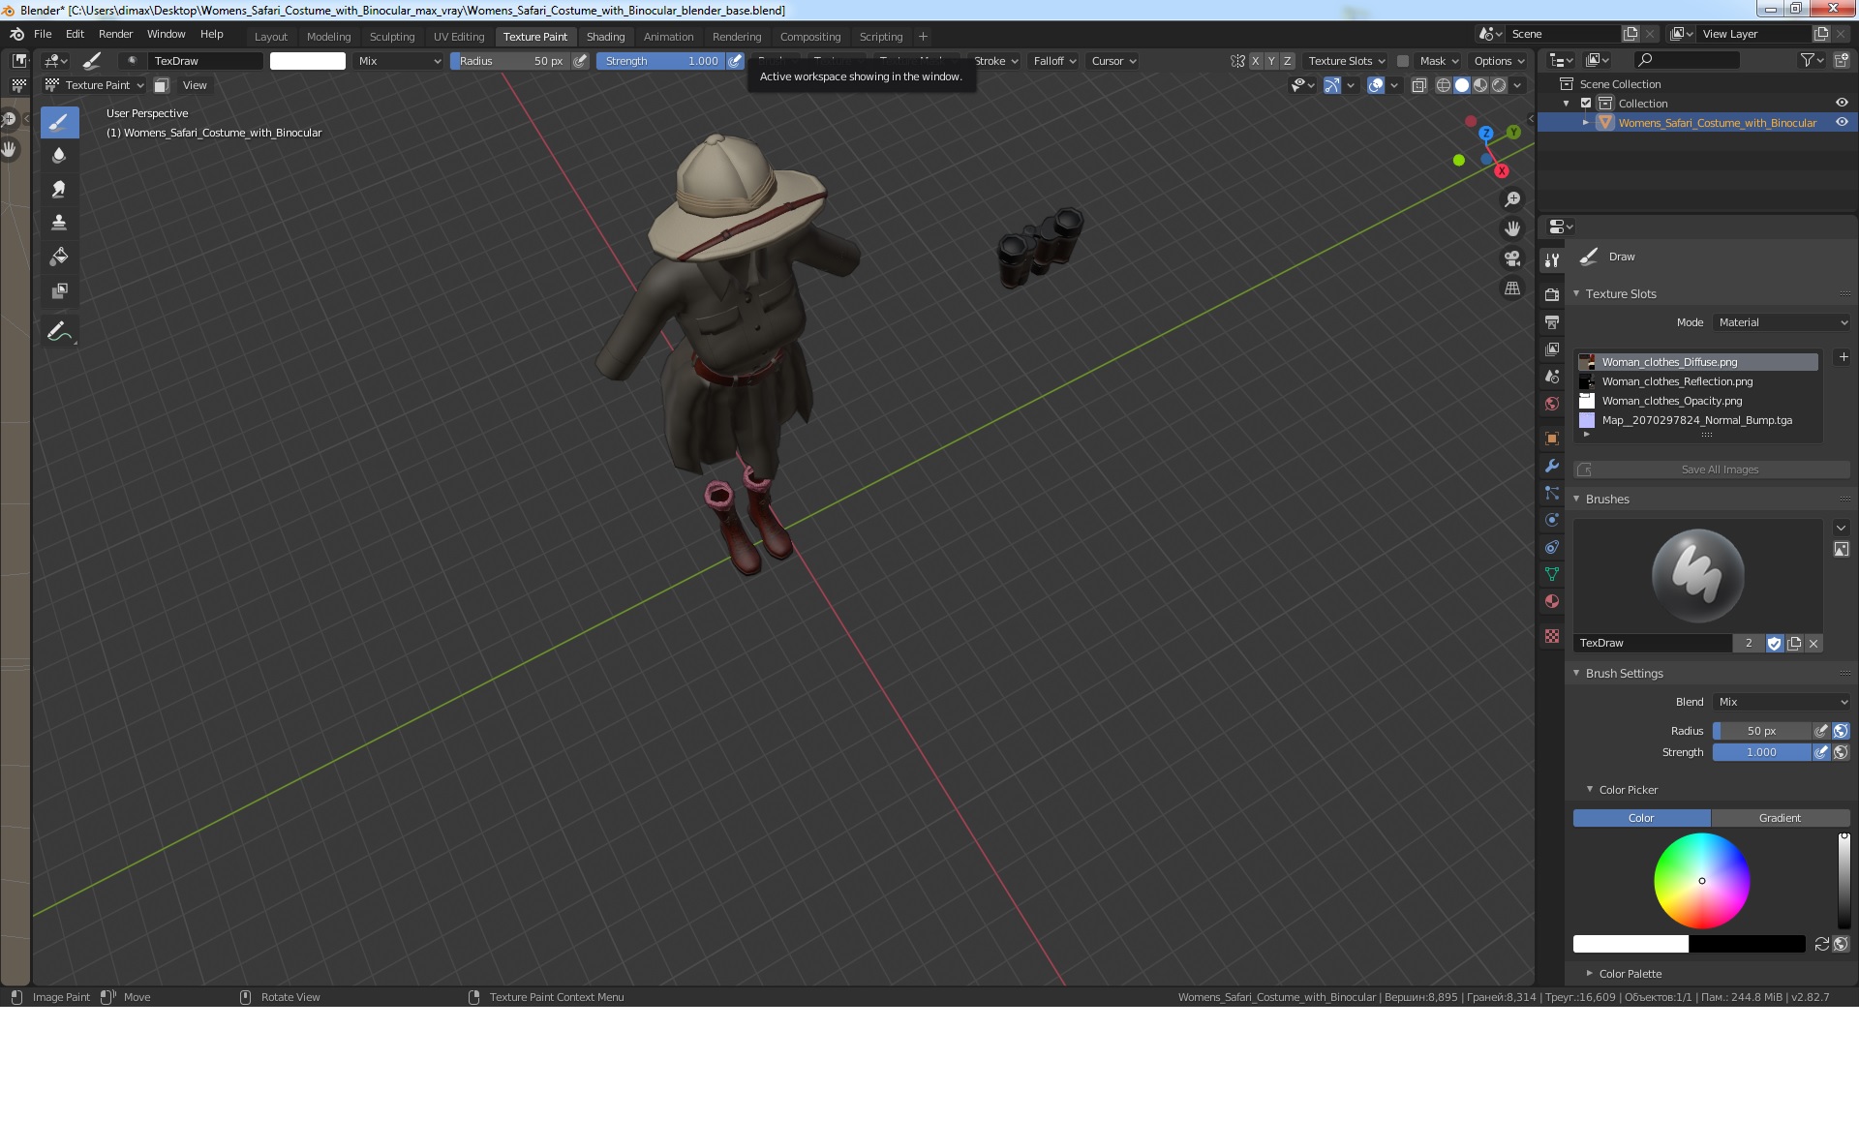Screen dimensions: 1859x1121
Task: Click viewport pan hand icon
Action: tap(1511, 229)
